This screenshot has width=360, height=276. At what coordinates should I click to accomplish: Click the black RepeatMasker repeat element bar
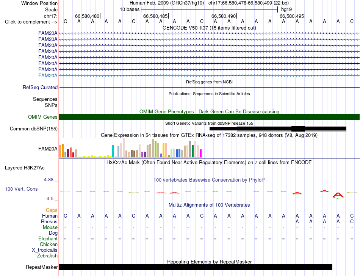(x=196, y=267)
